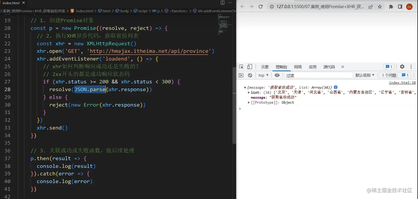418x199 pixels.
Task: Click breadcrumb body
Action: pyautogui.click(x=124, y=11)
